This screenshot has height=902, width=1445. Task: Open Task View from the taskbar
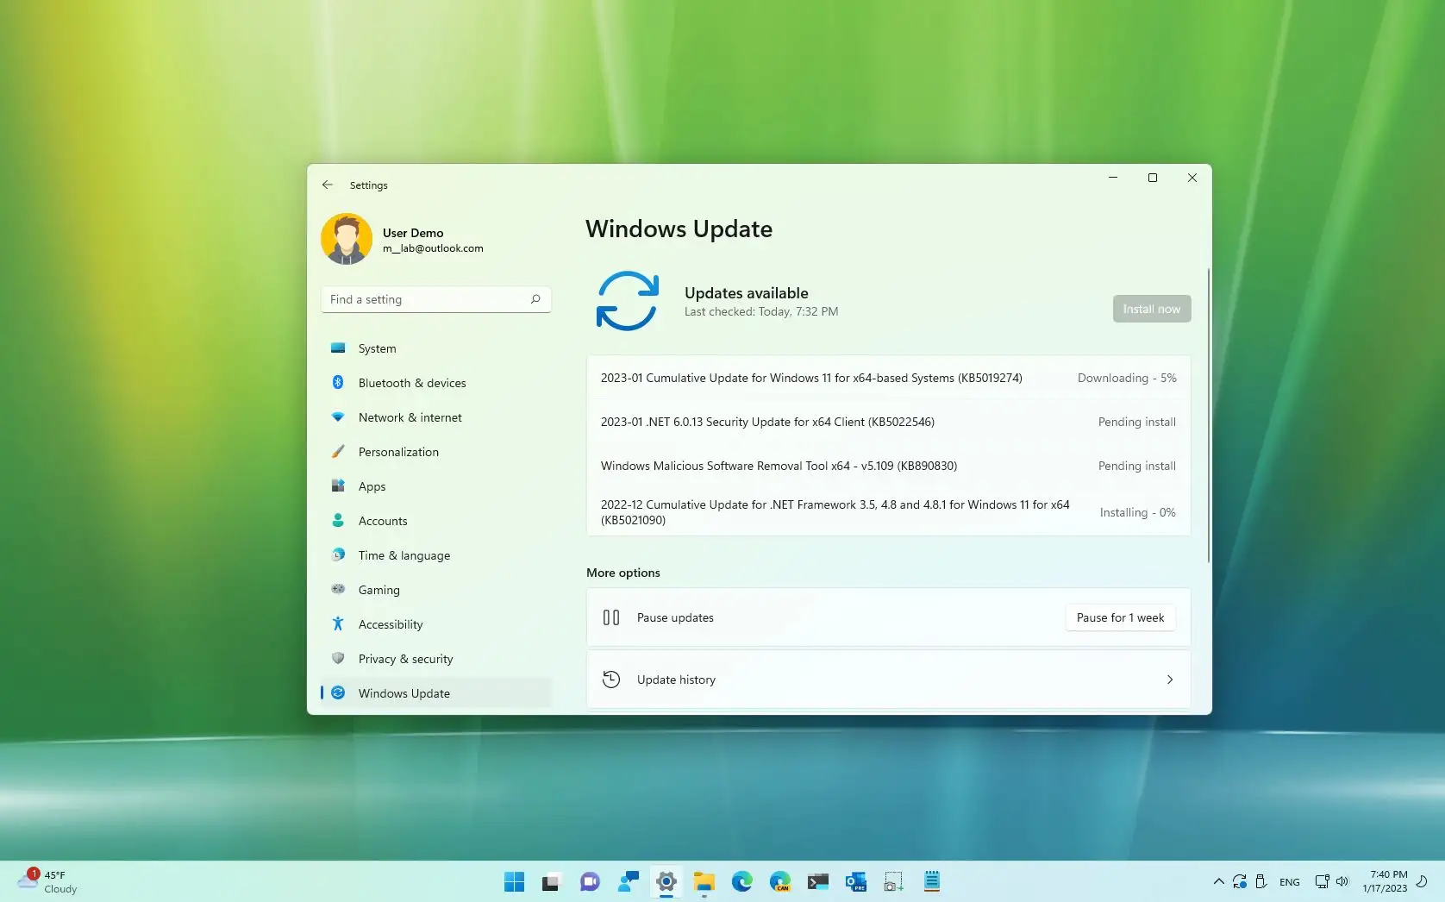(551, 881)
